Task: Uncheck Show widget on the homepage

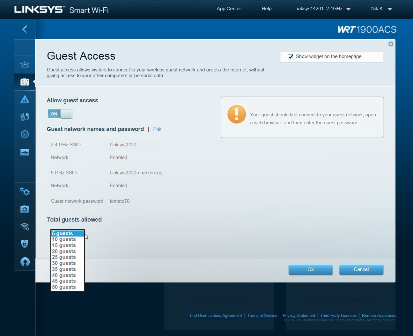Action: coord(291,57)
